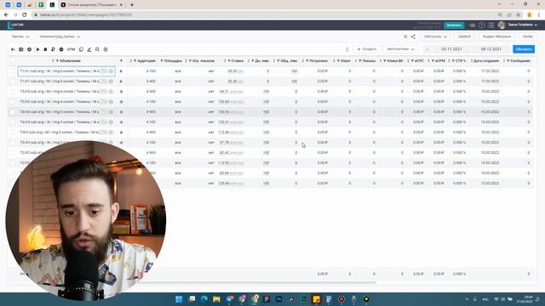Click the pencil edit icon in toolbar
The width and height of the screenshot is (545, 306).
click(x=89, y=49)
